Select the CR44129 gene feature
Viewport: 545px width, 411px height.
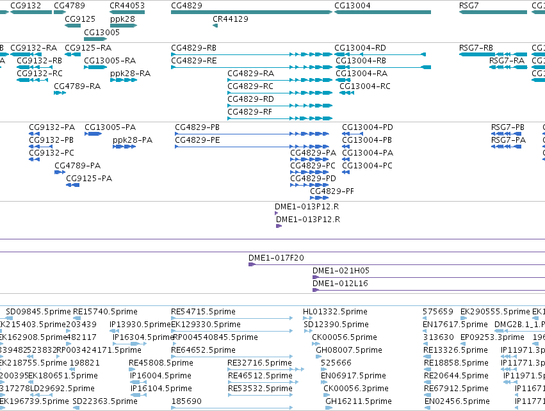215,26
